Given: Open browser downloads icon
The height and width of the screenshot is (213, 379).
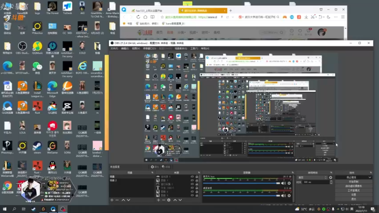Looking at the screenshot, I should 306,17.
